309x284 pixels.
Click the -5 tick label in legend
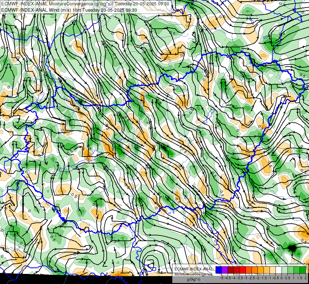coord(222,278)
